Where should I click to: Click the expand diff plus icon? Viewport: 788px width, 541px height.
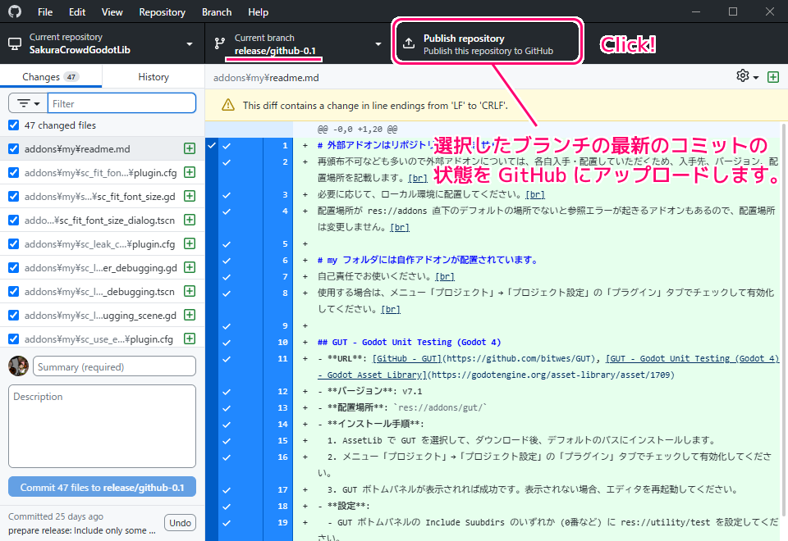coord(772,77)
